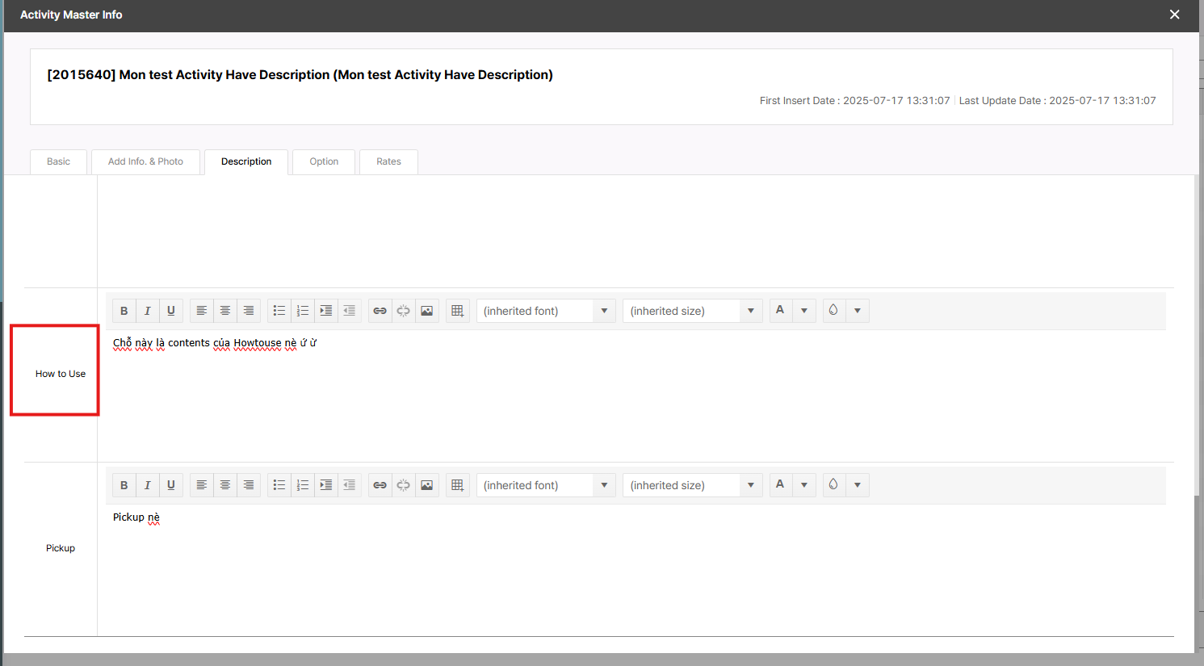Click the 'Pickup' row label
The image size is (1204, 666).
(x=61, y=548)
